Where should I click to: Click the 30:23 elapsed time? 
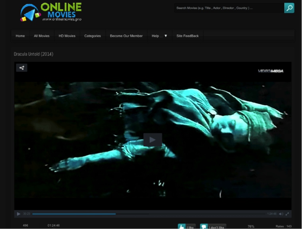27,214
